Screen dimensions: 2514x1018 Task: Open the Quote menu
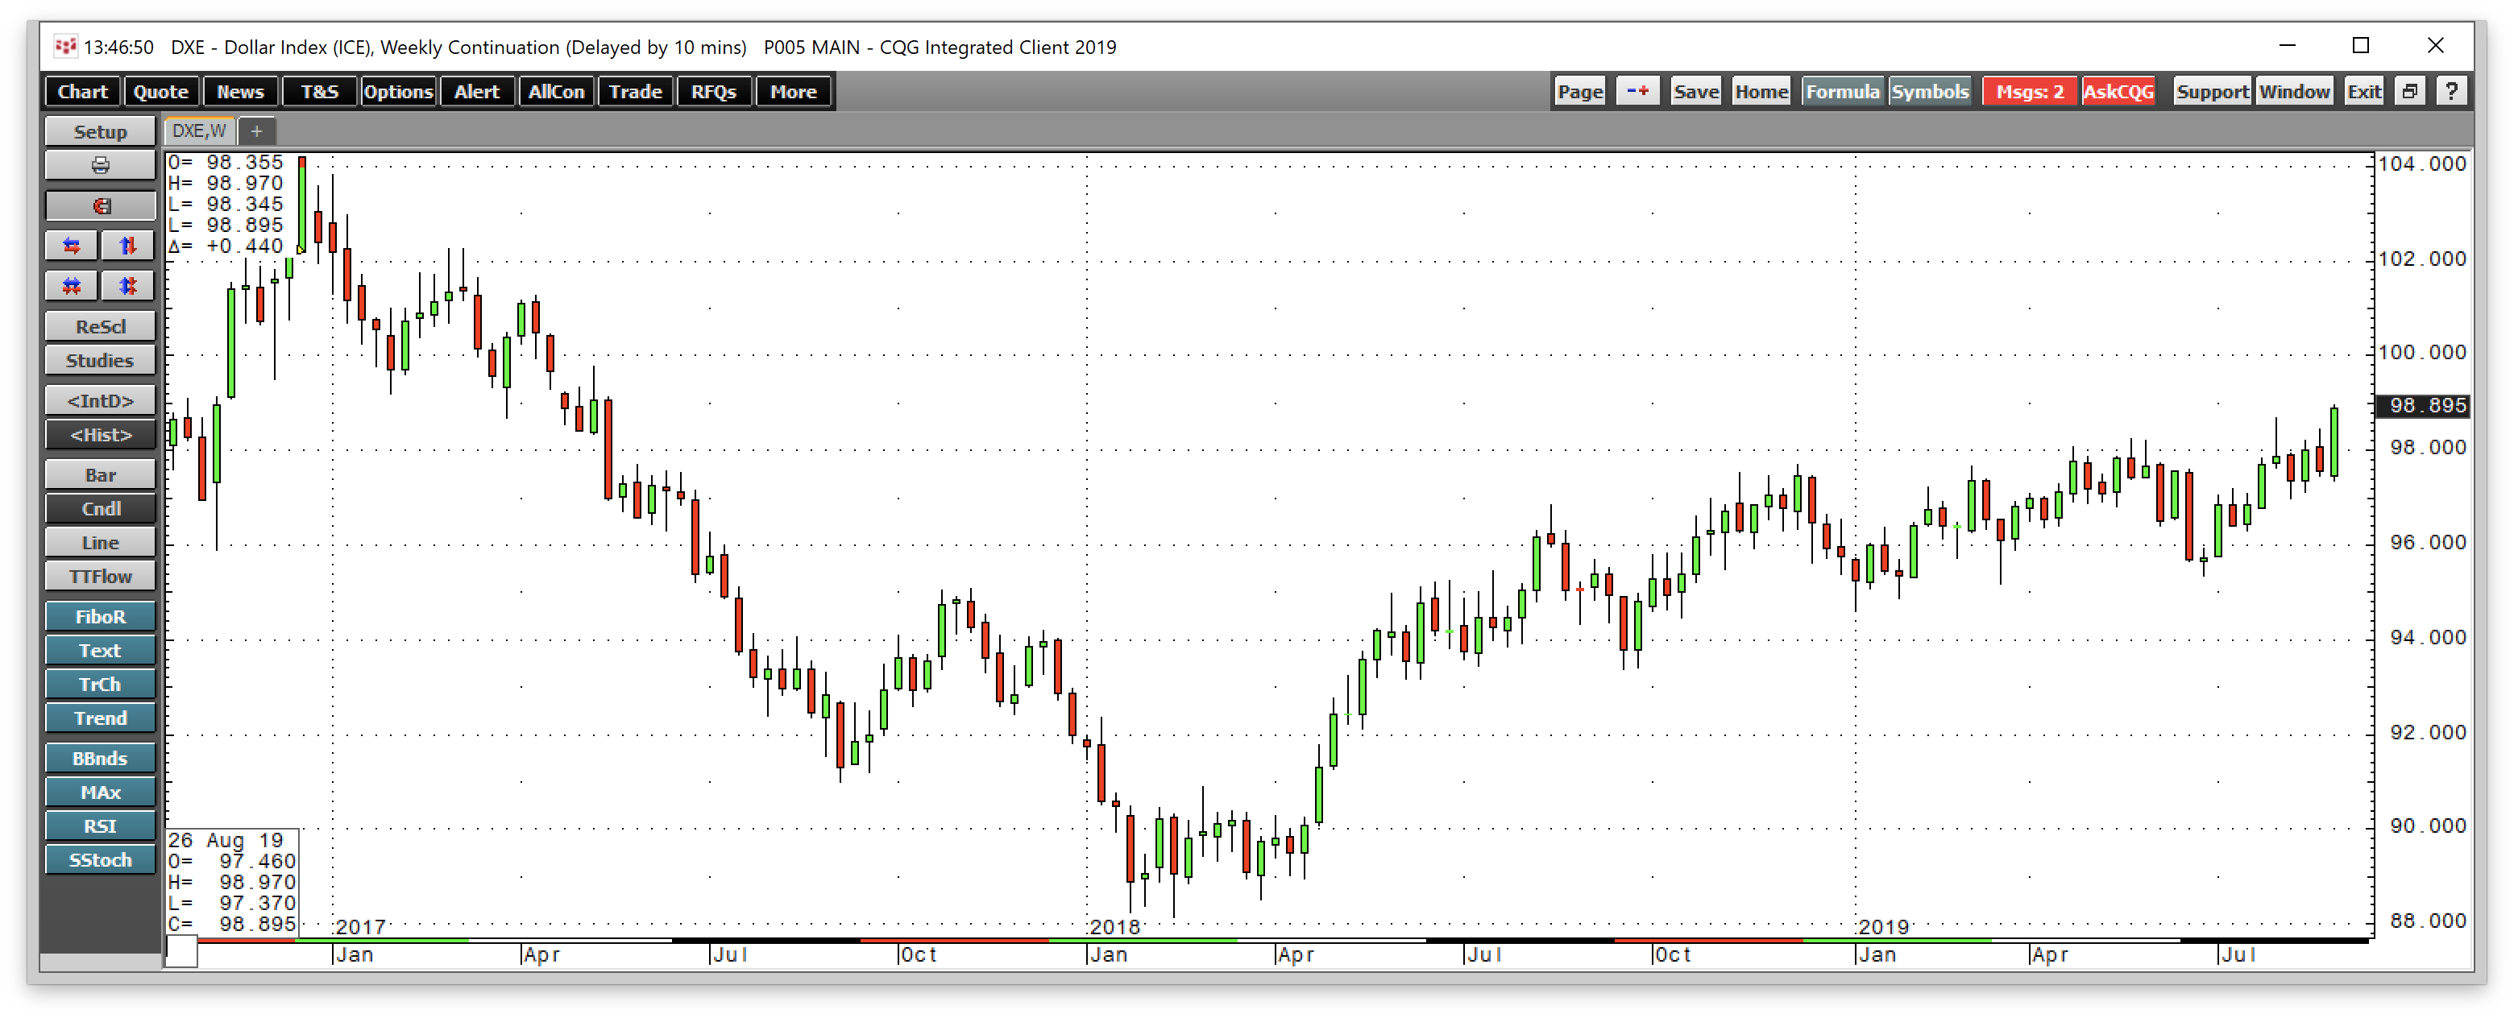click(x=160, y=91)
